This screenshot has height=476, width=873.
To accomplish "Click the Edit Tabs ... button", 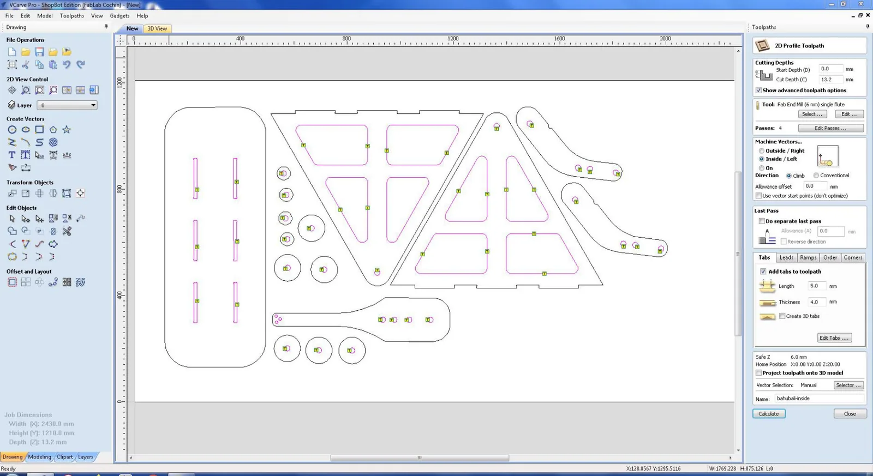I will (834, 338).
